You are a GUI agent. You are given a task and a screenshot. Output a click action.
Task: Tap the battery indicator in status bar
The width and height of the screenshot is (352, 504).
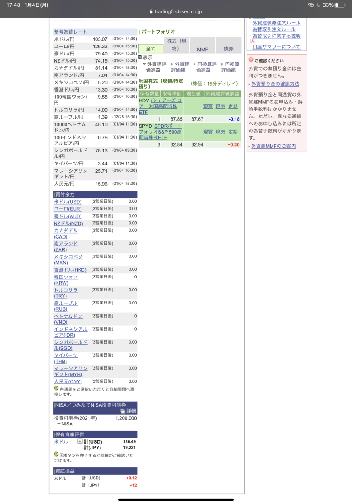tap(340, 5)
